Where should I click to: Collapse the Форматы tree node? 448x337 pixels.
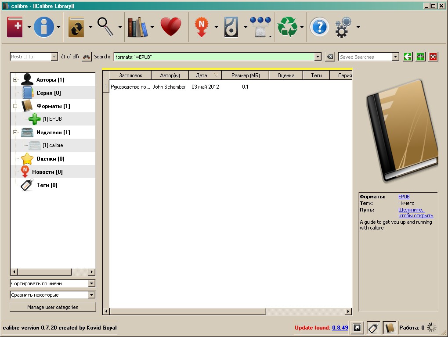click(15, 106)
